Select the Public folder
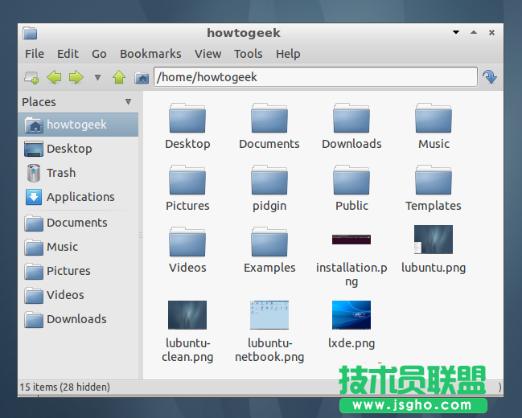The image size is (522, 418). (x=351, y=188)
